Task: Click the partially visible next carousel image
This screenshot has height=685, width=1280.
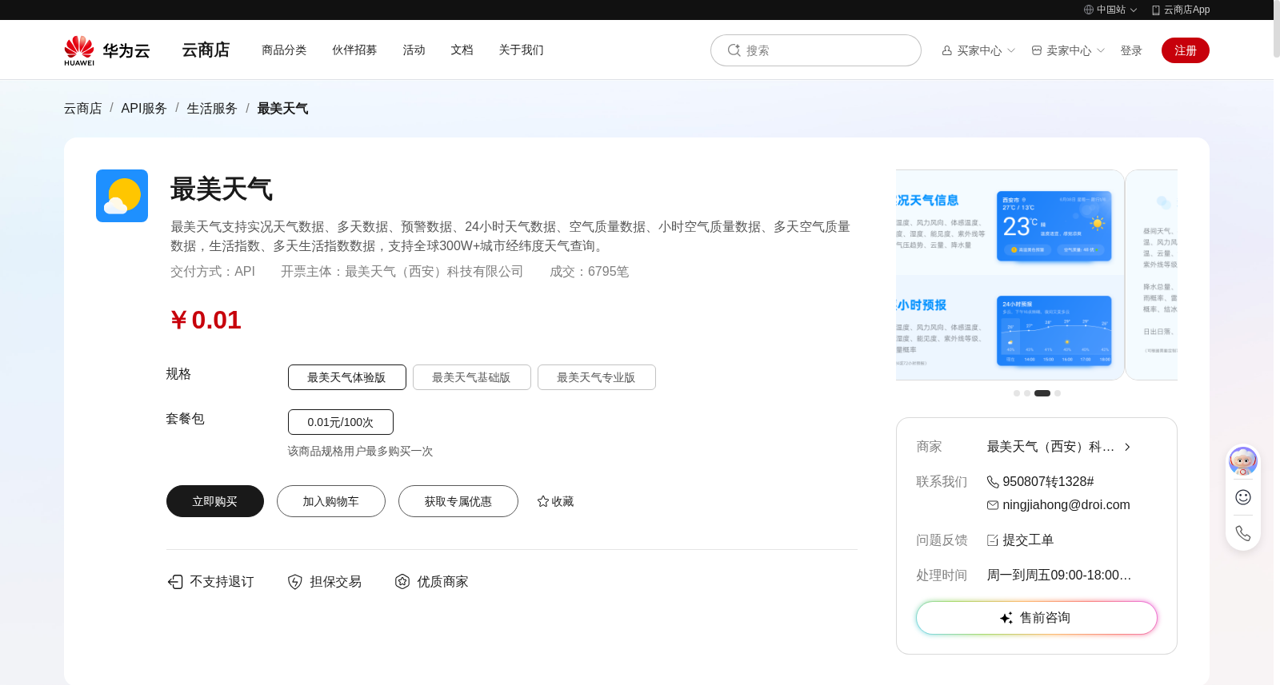Action: tap(1151, 275)
